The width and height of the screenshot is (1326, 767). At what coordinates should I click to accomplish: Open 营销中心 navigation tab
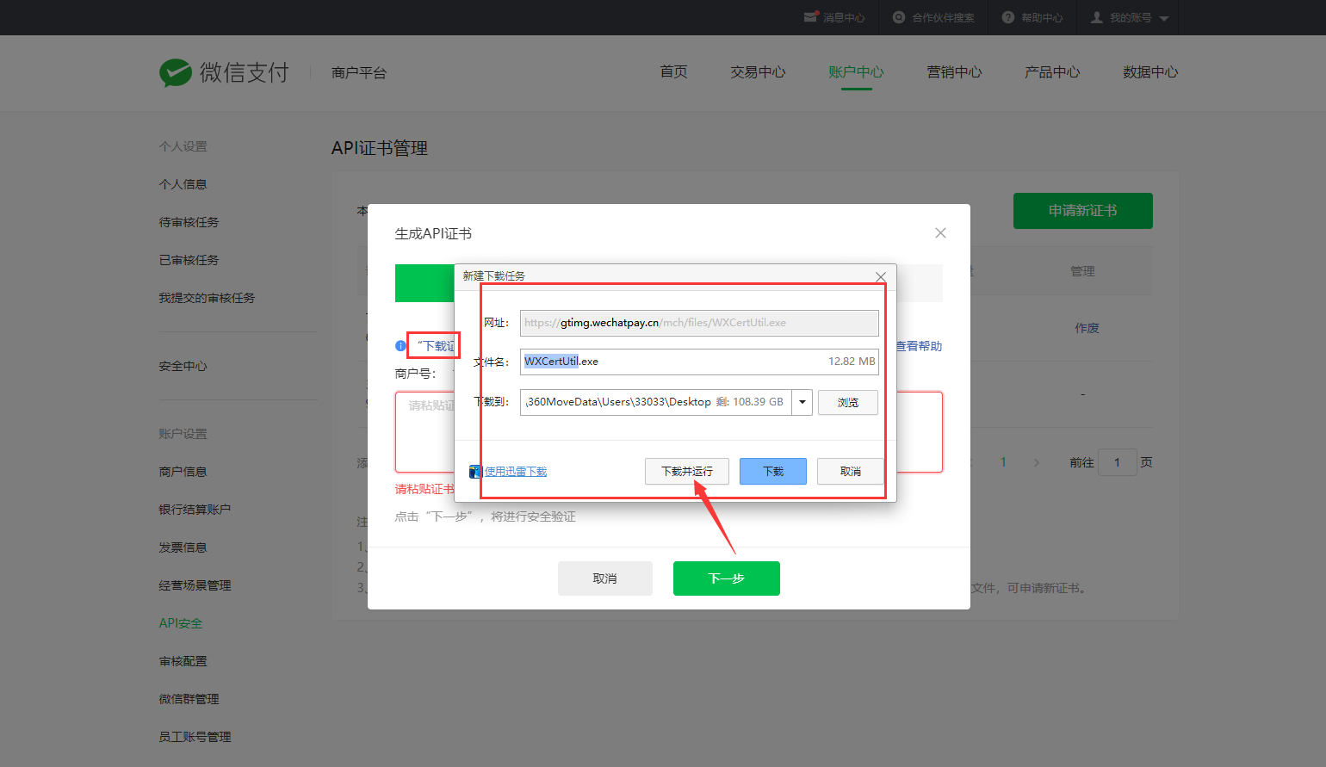[954, 72]
